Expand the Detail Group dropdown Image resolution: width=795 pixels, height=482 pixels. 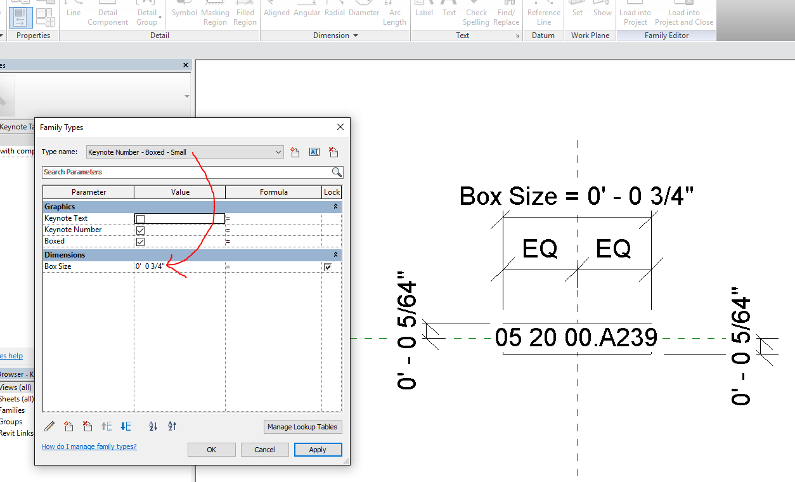coord(160,17)
